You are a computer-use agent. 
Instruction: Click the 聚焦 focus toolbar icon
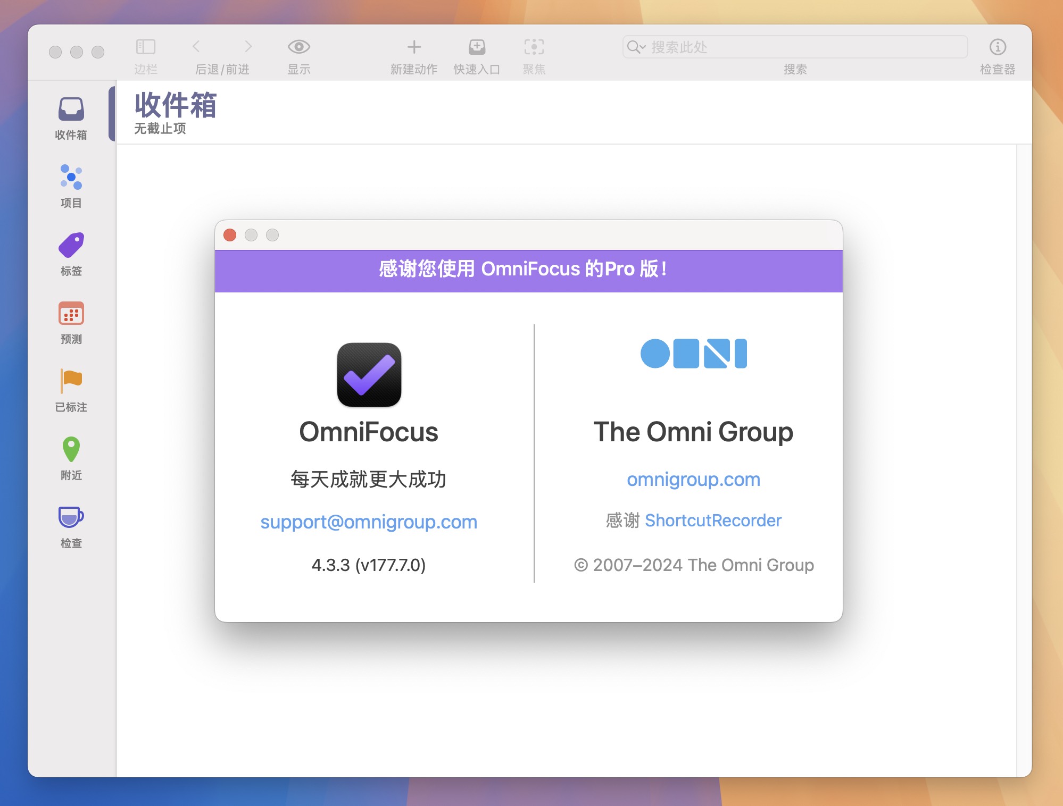pos(534,47)
